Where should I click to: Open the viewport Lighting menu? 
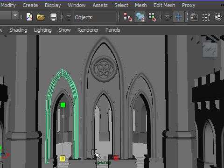tap(43, 30)
